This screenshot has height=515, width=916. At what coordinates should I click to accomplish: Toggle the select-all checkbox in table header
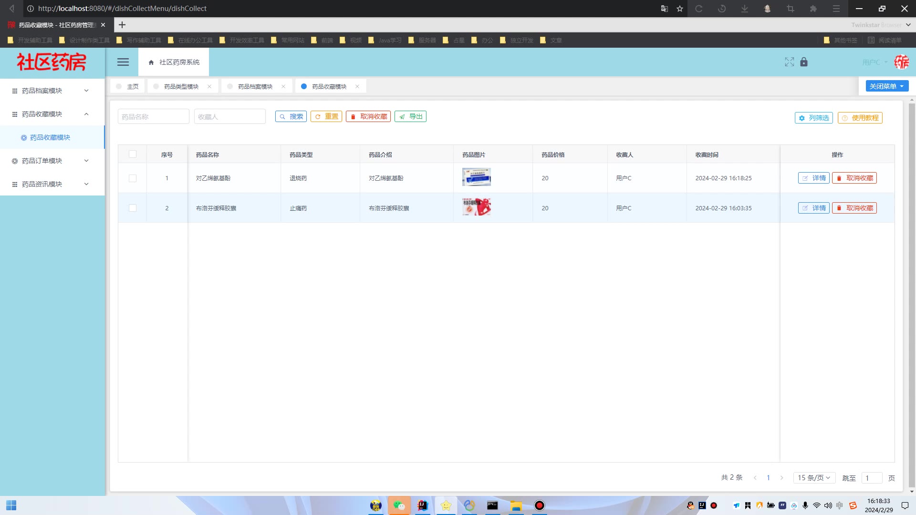pos(133,154)
